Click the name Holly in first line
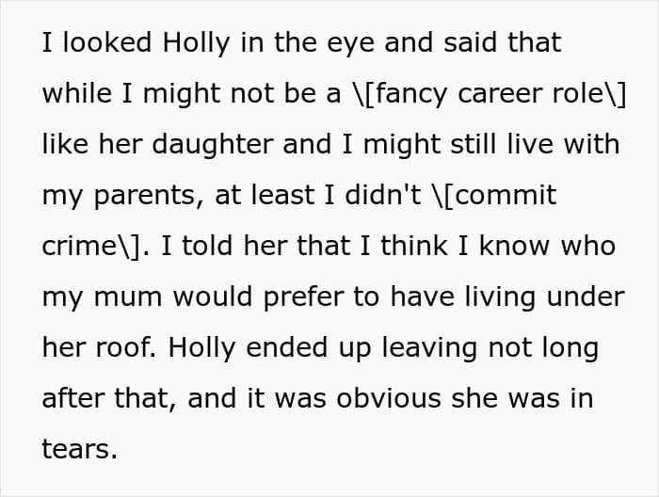The width and height of the screenshot is (659, 497). click(x=196, y=43)
